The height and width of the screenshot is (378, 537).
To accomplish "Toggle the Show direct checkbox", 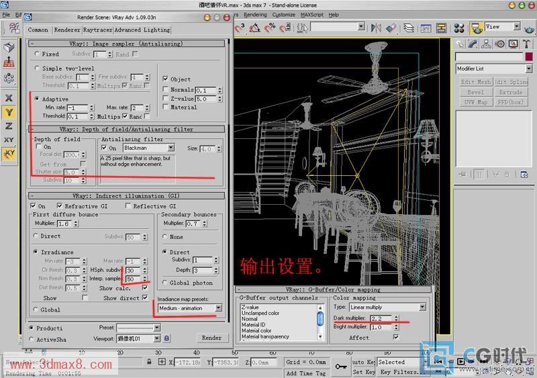I will 145,297.
